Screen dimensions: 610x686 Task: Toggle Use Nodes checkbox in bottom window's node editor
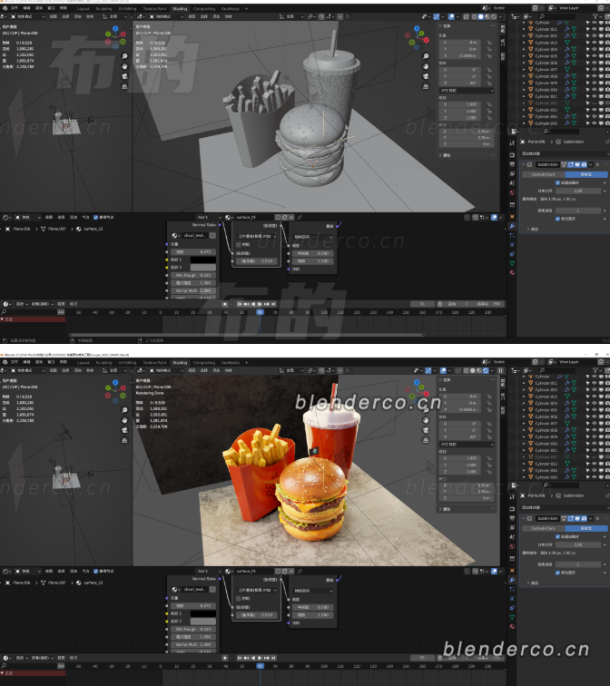[96, 571]
